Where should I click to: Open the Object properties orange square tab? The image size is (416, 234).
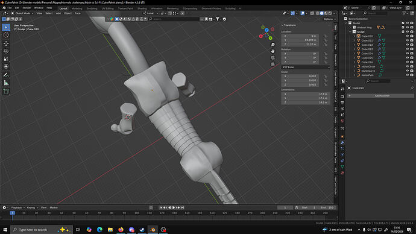342,137
